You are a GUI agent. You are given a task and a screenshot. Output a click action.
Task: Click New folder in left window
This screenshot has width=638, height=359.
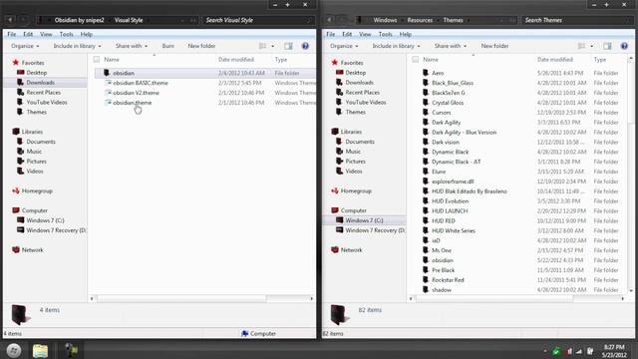pos(201,46)
